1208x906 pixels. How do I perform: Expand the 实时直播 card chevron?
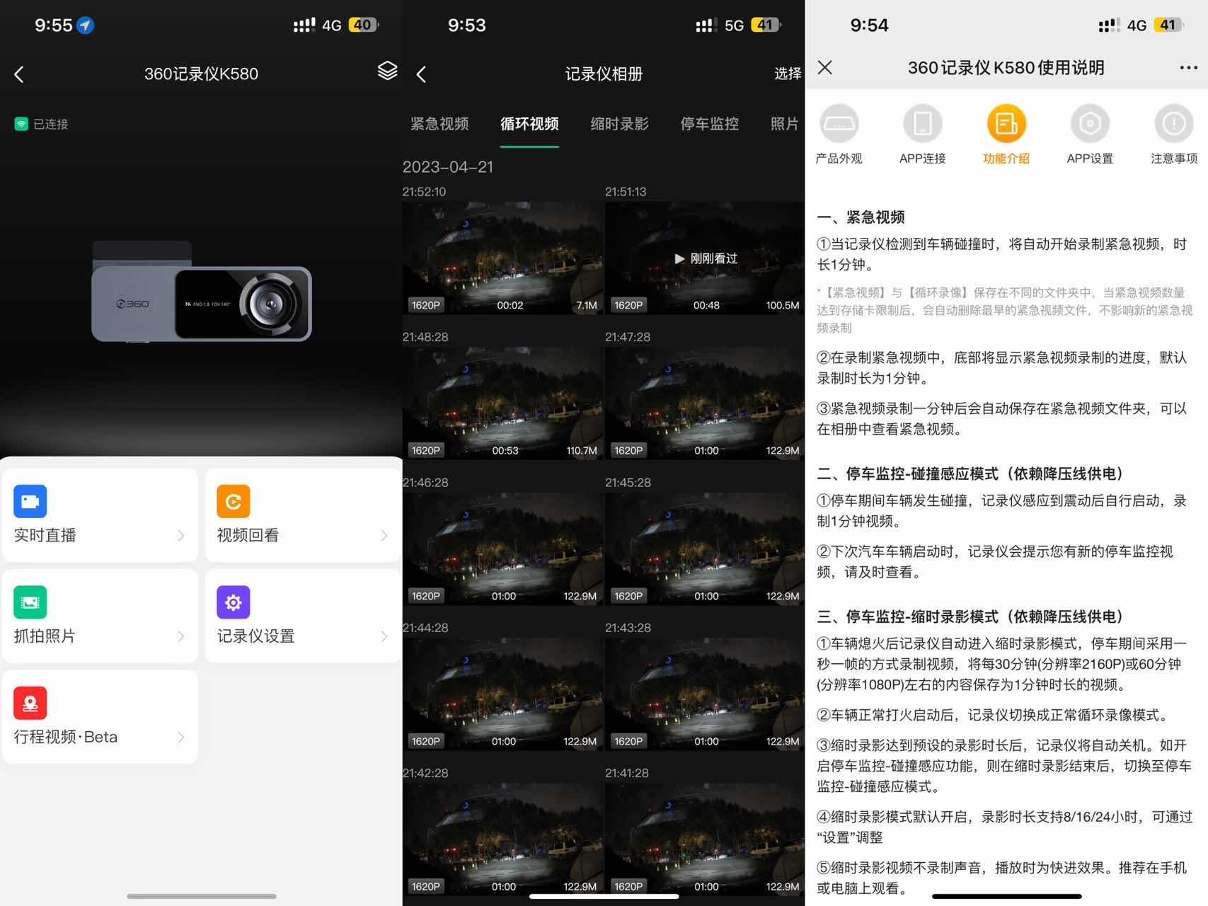coord(183,536)
